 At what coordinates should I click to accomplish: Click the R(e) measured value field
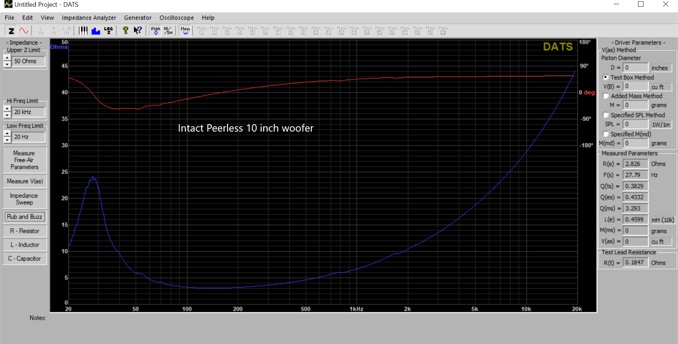[635, 164]
